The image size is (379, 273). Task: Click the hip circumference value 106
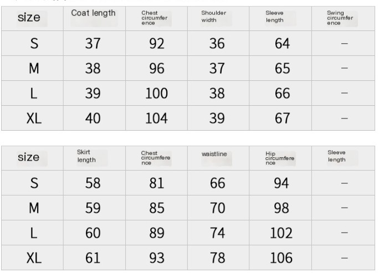pos(281,257)
